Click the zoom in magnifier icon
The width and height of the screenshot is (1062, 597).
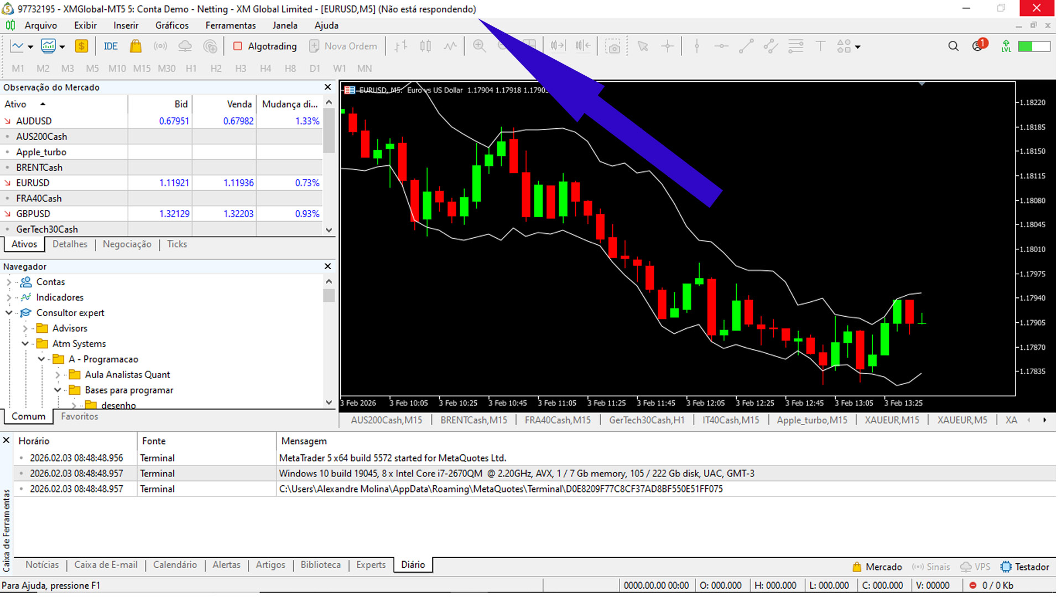point(480,46)
